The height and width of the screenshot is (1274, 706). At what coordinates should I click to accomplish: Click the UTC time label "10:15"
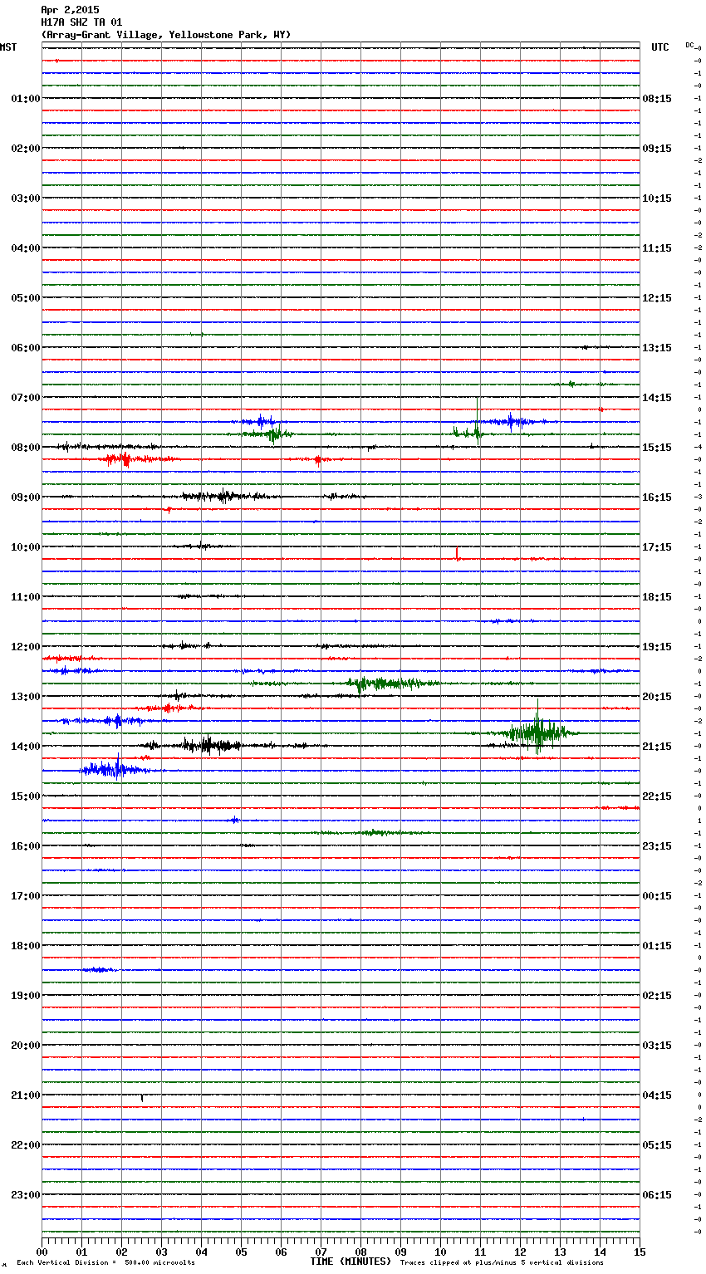tap(657, 198)
